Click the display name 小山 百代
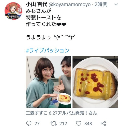Viewport: 122px width, 128px height. tap(37, 4)
